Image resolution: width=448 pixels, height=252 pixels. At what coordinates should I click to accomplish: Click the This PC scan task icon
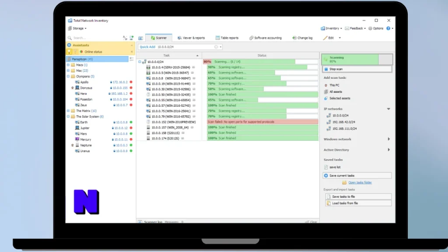[326, 85]
